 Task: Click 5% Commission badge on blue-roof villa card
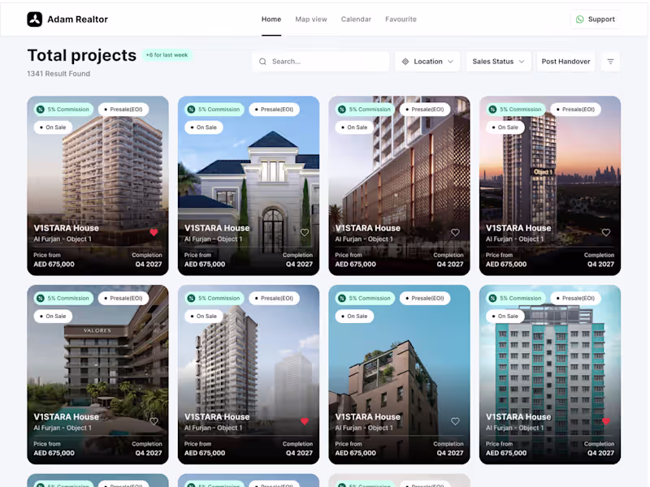(214, 110)
